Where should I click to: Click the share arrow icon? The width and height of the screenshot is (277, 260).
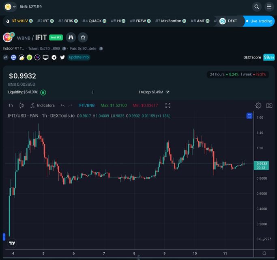[x=6, y=57]
